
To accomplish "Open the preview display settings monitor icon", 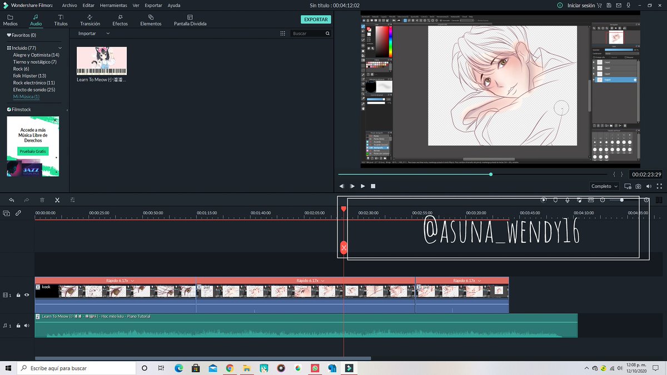I will (x=628, y=186).
